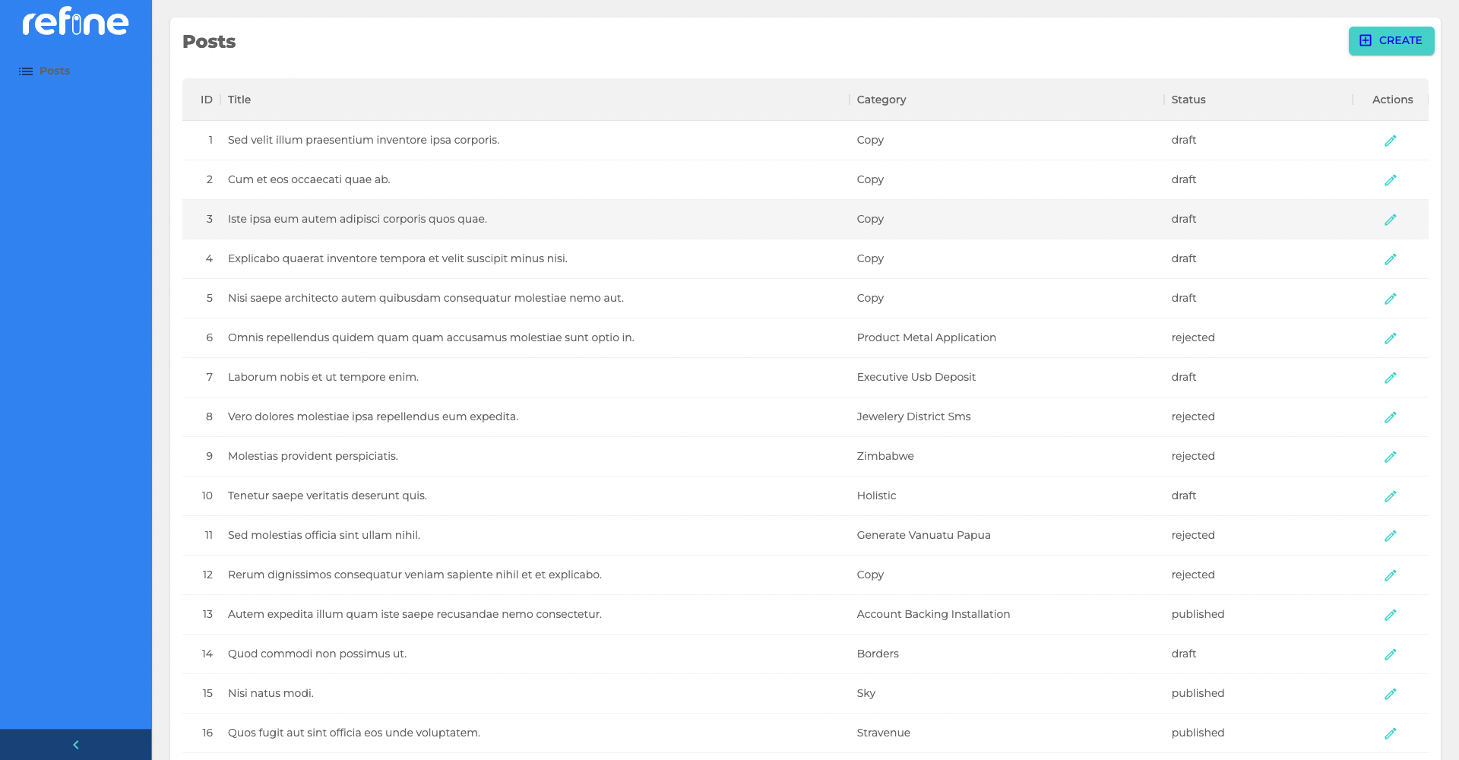Open edit pencil for "Molestias provident perspiciatis."
The height and width of the screenshot is (760, 1459).
[1391, 457]
